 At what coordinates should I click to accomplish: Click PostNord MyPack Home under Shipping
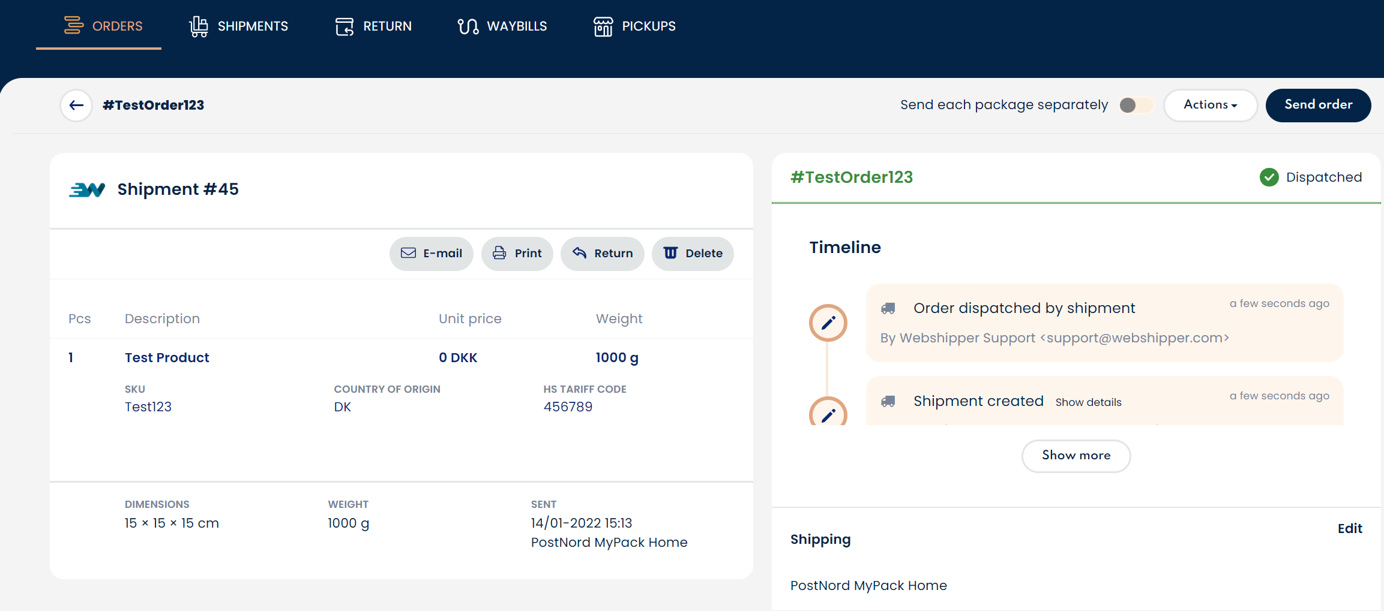click(x=868, y=586)
